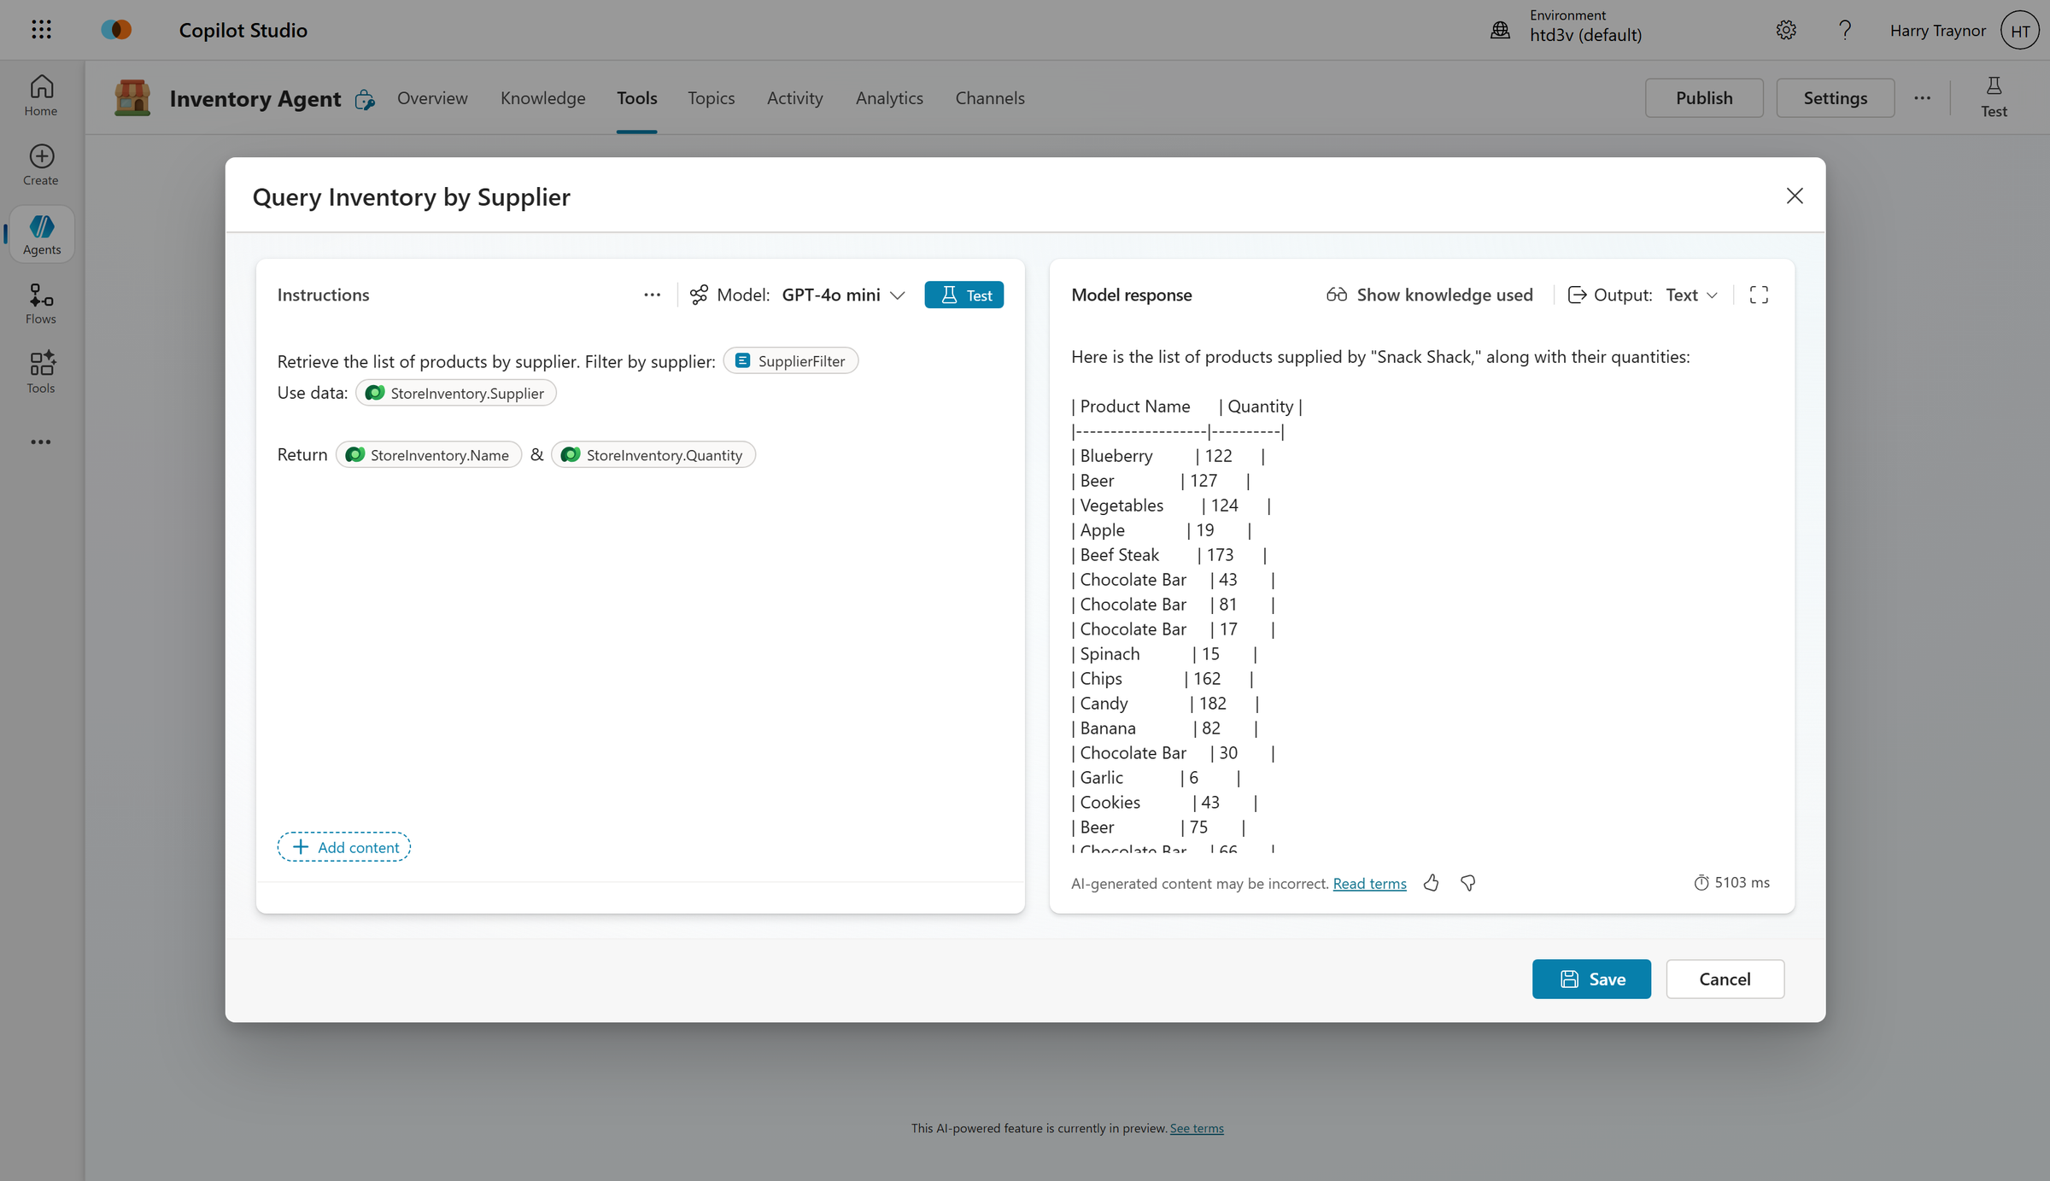This screenshot has height=1181, width=2050.
Task: Open the Create panel in the sidebar
Action: point(40,164)
